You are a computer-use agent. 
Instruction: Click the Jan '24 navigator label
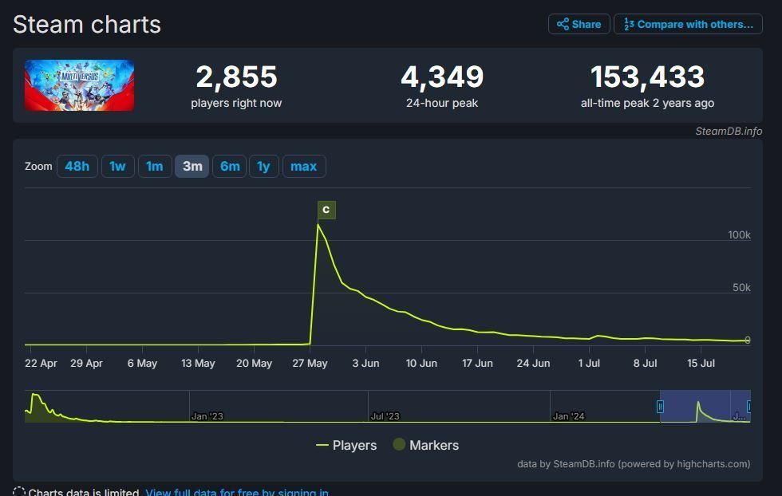click(568, 416)
